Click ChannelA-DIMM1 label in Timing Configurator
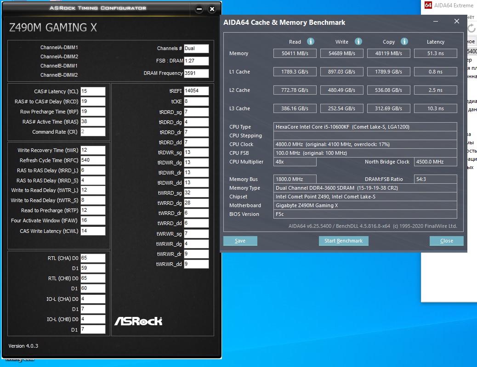 point(59,47)
